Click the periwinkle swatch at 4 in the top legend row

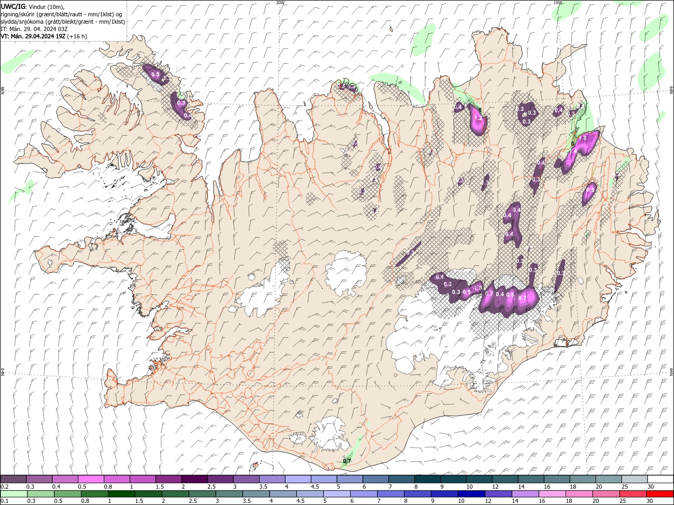(298, 479)
